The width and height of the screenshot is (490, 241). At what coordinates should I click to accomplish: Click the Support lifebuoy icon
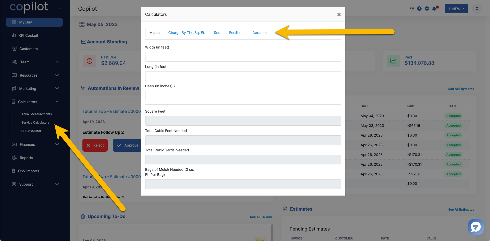tap(14, 184)
